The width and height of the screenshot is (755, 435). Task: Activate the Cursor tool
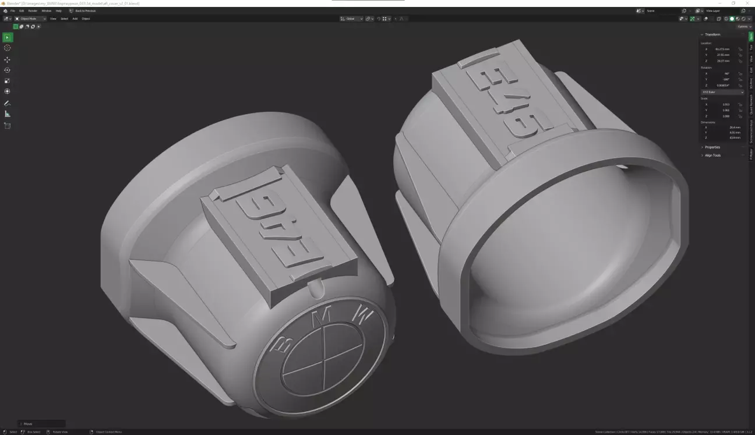8,48
